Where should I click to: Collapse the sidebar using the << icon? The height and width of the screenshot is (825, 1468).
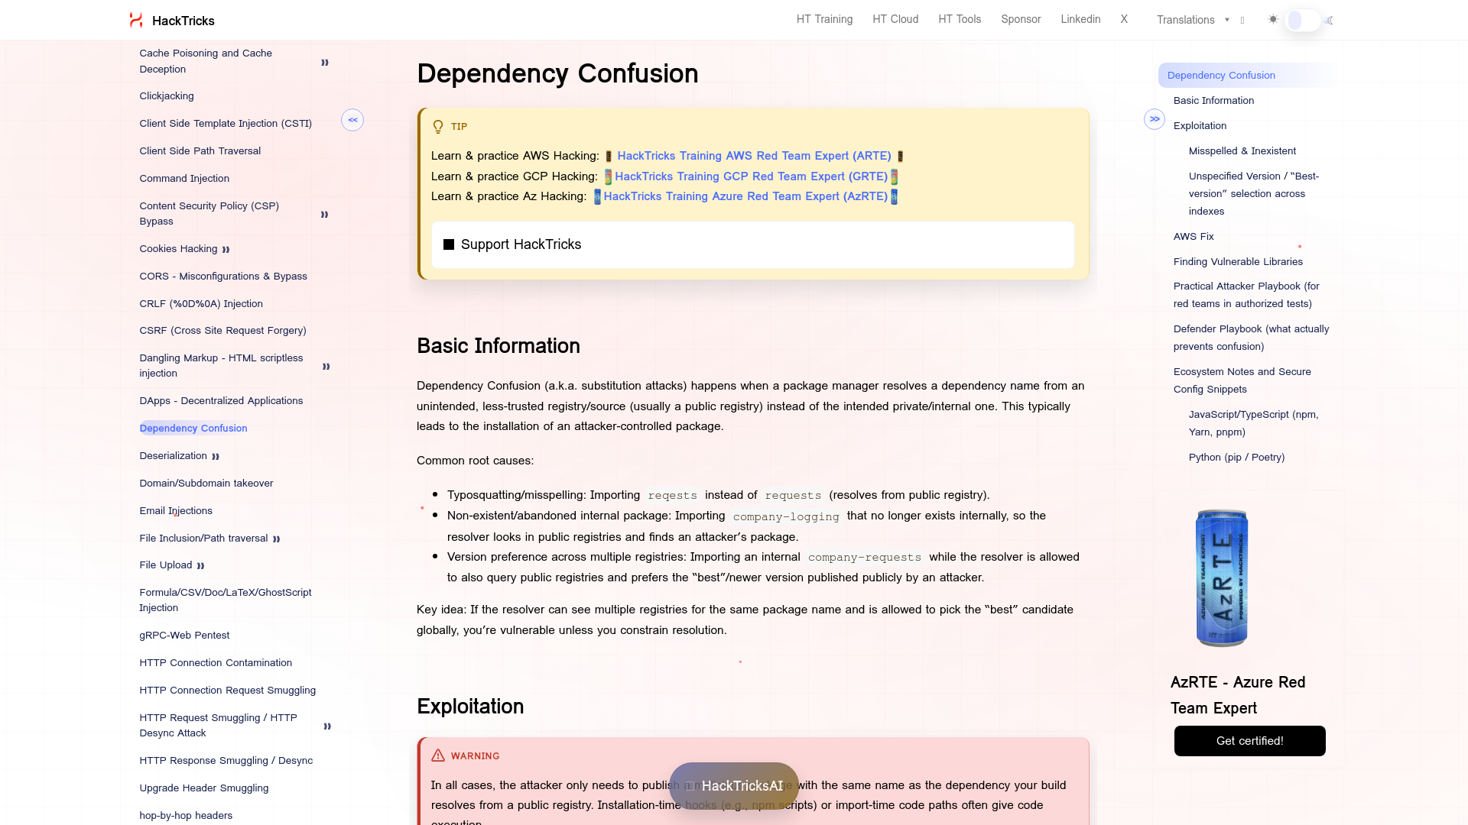[352, 120]
